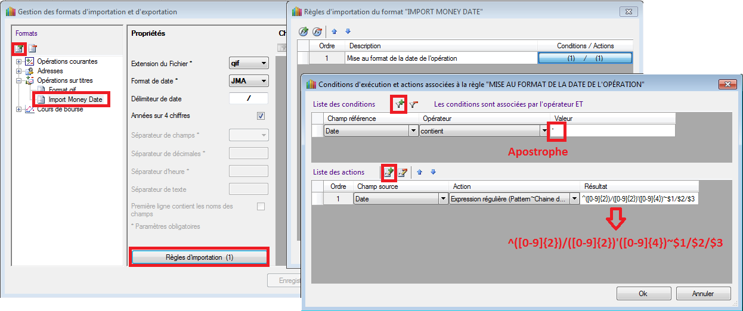Open the Format de date JMA dropdown
Screen dimensions: 743x311
263,81
